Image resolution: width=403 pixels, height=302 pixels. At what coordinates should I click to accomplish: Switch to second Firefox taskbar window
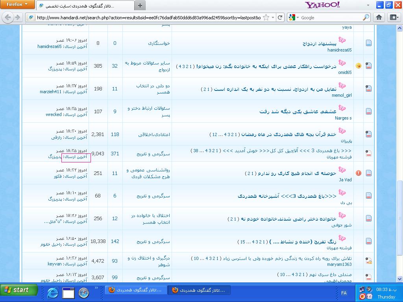(x=199, y=290)
